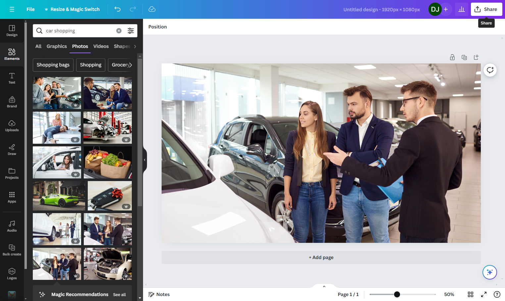Select the green sports car photo
Screen dimensions: 505x301
(59, 196)
